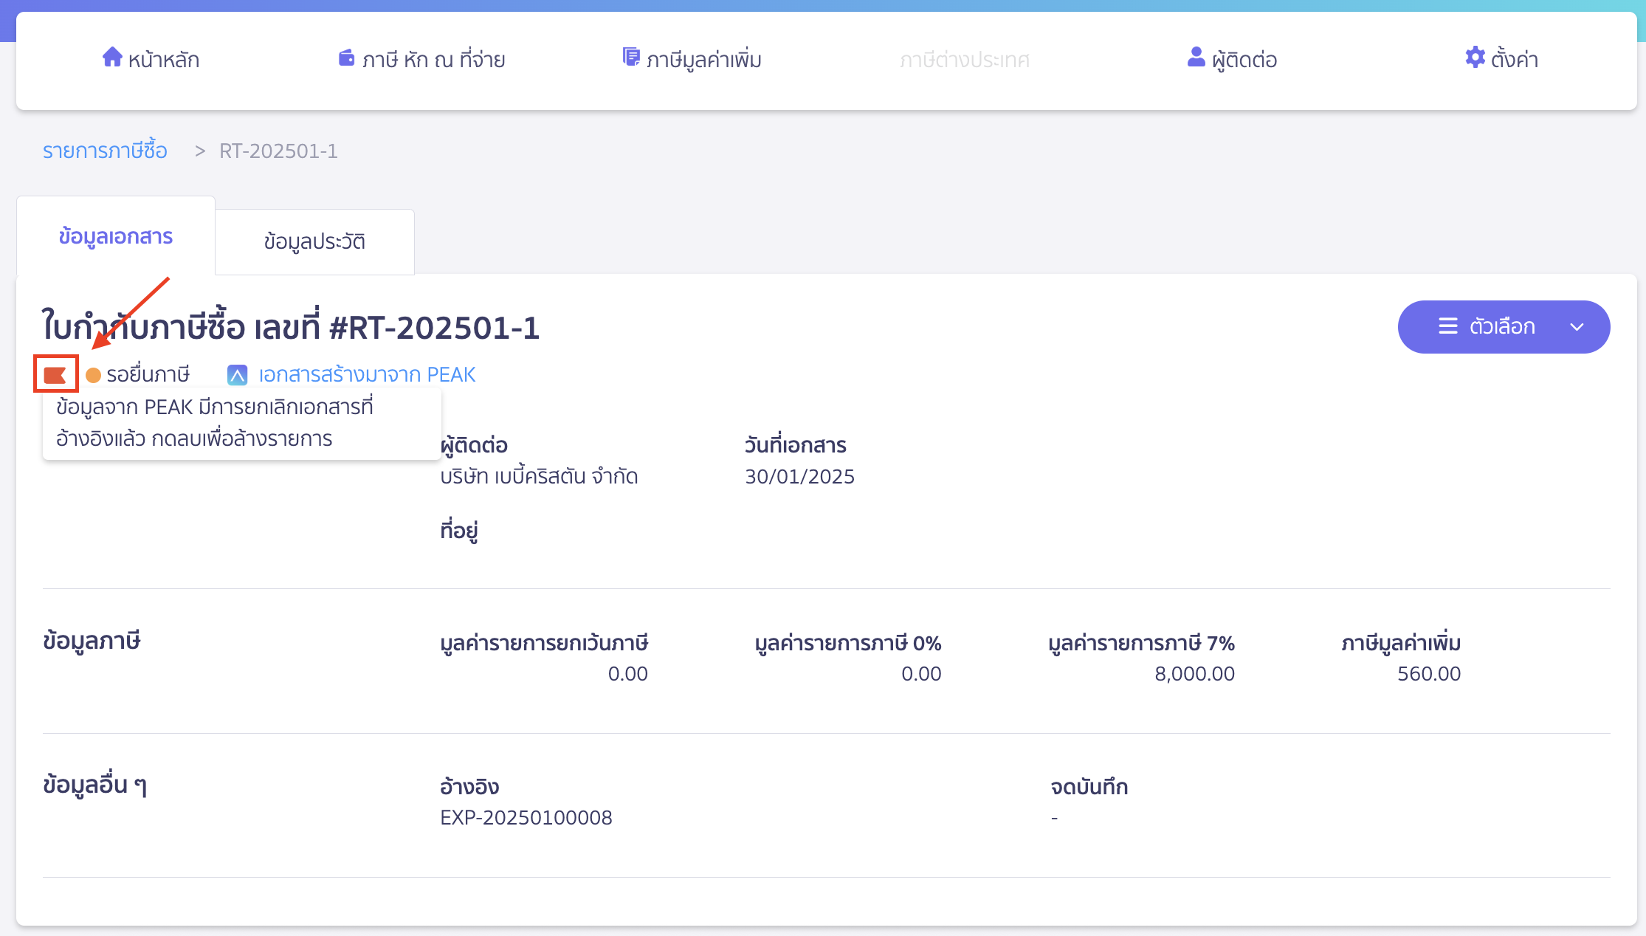Screen dimensions: 1646x936
Task: Open the VAT document icon beside ภาษีมูลค่าเพิ่ม
Action: (631, 57)
